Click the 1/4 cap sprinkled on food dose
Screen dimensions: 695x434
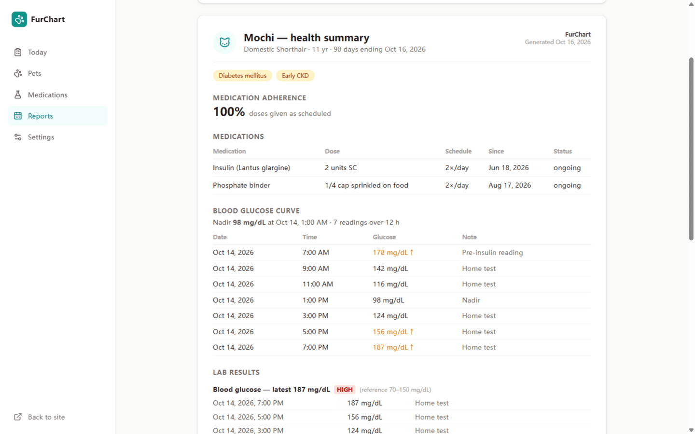[366, 185]
